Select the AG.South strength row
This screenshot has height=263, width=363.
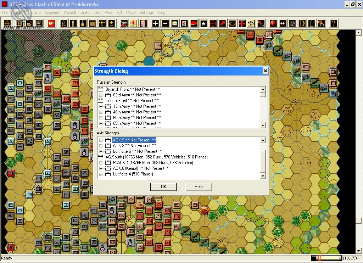(x=156, y=157)
